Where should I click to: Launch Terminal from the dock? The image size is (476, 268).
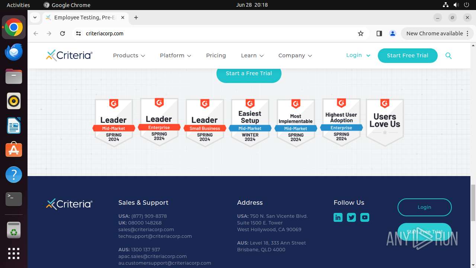[x=14, y=199]
